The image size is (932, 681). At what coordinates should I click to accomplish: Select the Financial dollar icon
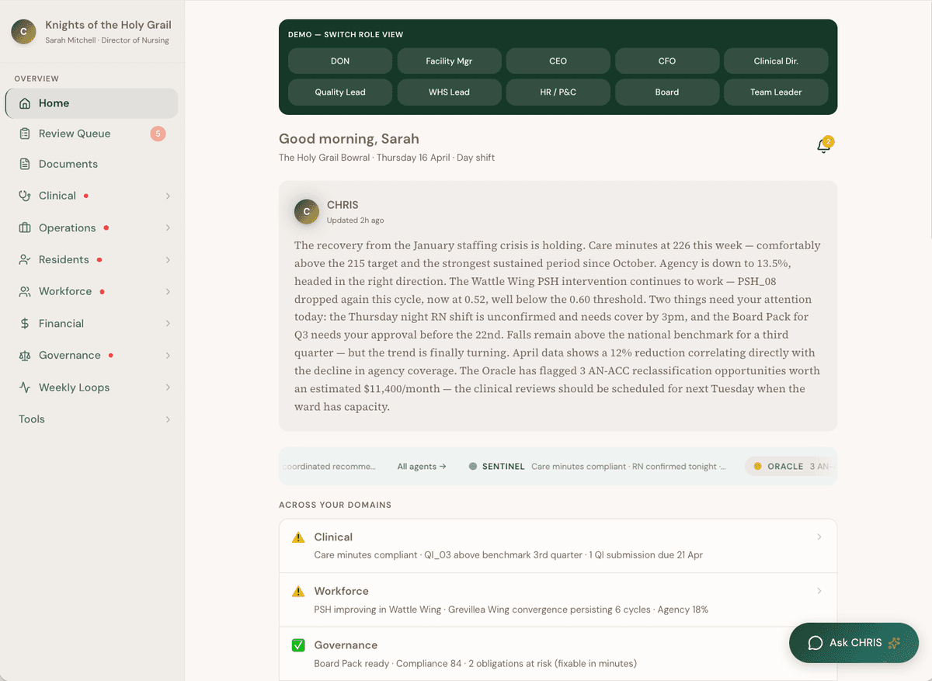pos(26,323)
